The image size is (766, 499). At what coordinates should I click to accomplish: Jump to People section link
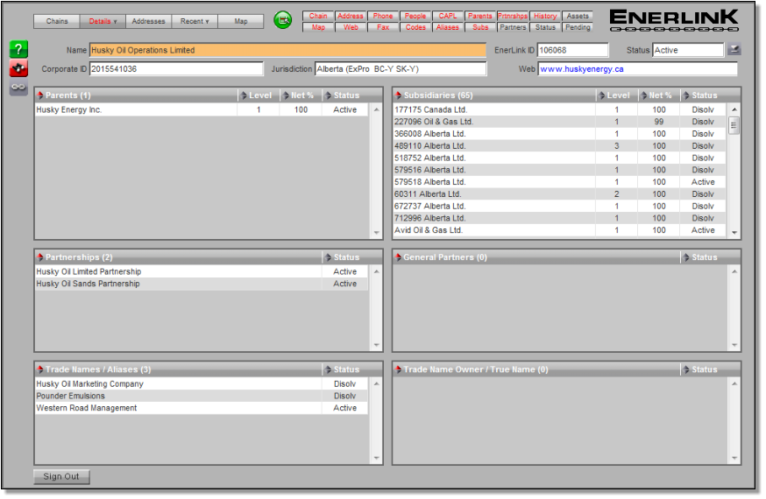pos(415,16)
